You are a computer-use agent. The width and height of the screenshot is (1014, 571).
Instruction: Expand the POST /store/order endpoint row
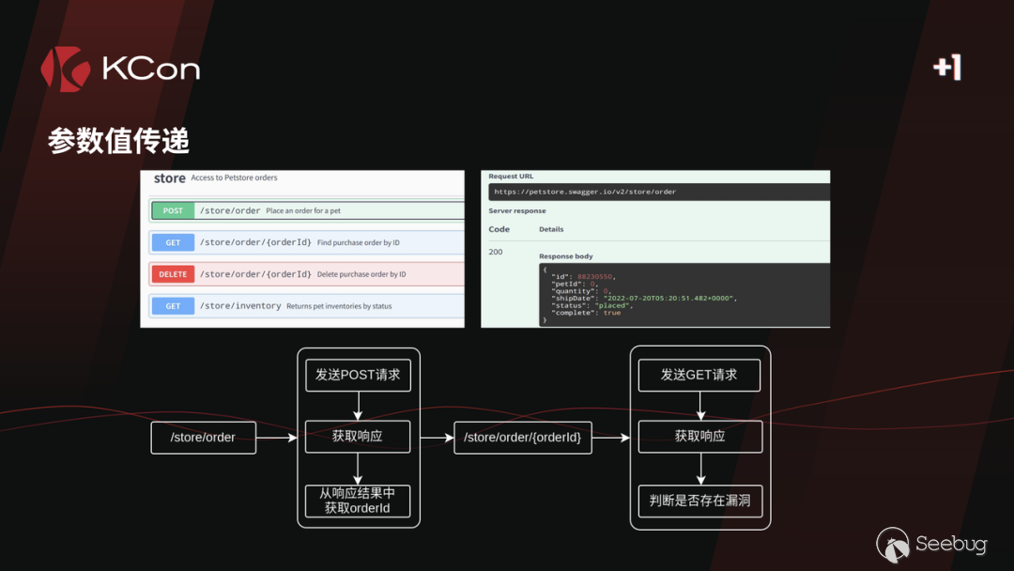306,210
